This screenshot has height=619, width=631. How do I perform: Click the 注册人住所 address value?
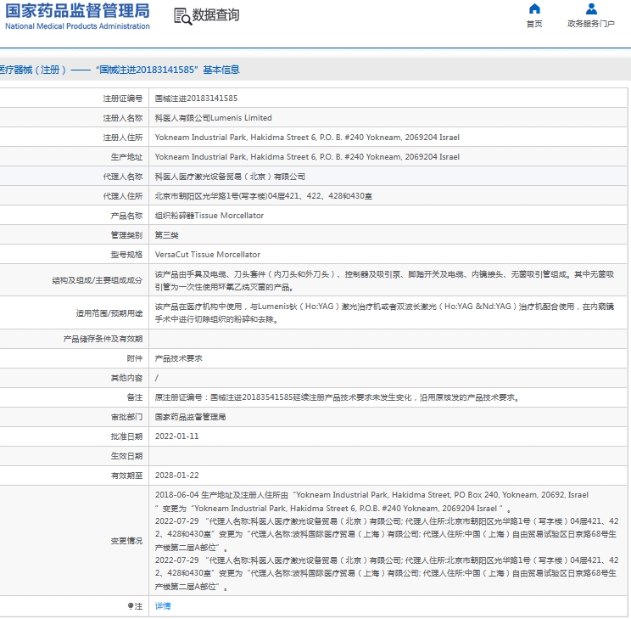(x=307, y=138)
